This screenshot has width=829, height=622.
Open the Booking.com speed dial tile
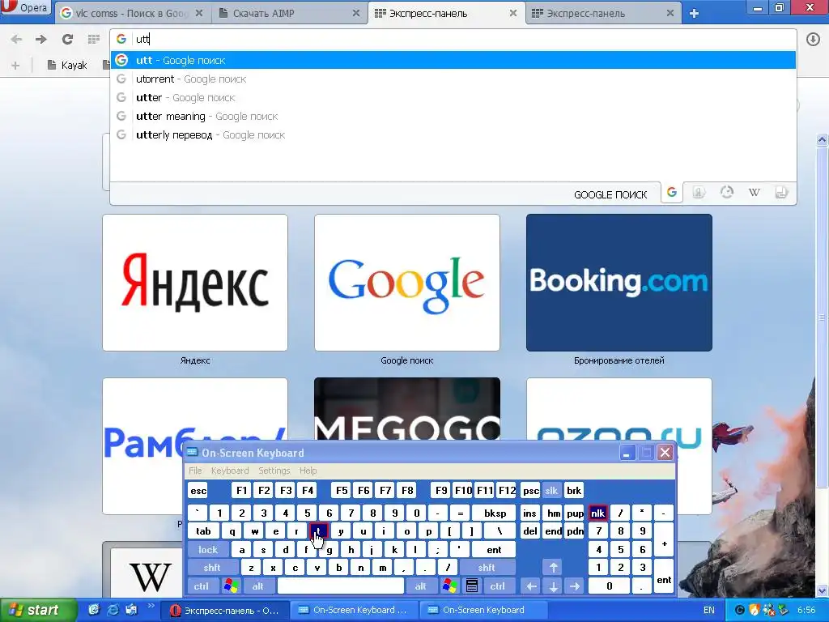coord(619,283)
